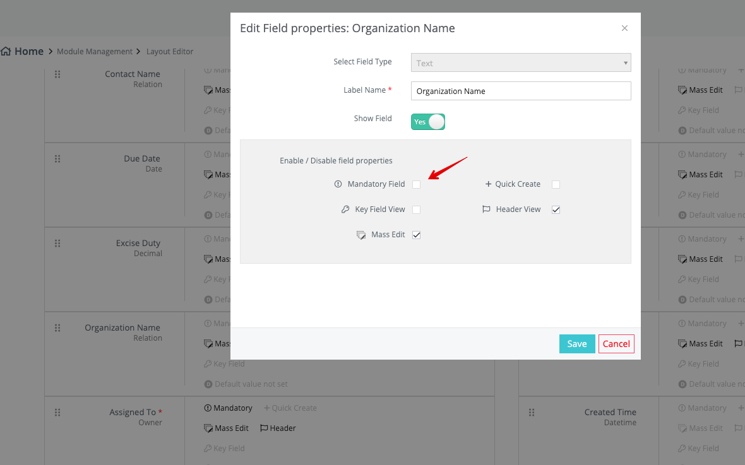Open the Select Field Type dropdown

521,63
